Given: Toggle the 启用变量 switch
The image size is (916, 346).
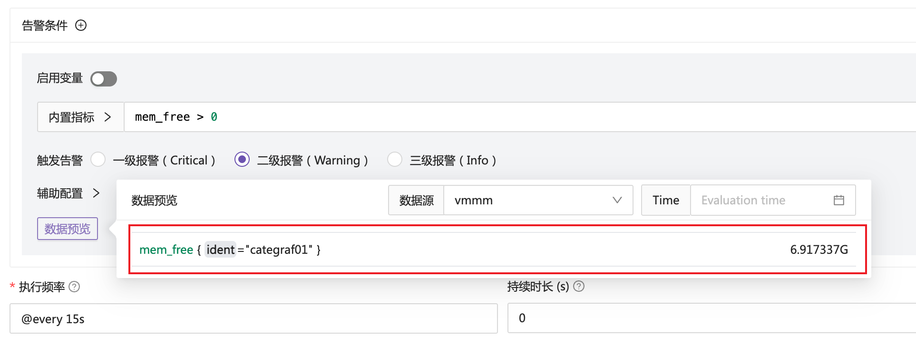Looking at the screenshot, I should tap(104, 79).
